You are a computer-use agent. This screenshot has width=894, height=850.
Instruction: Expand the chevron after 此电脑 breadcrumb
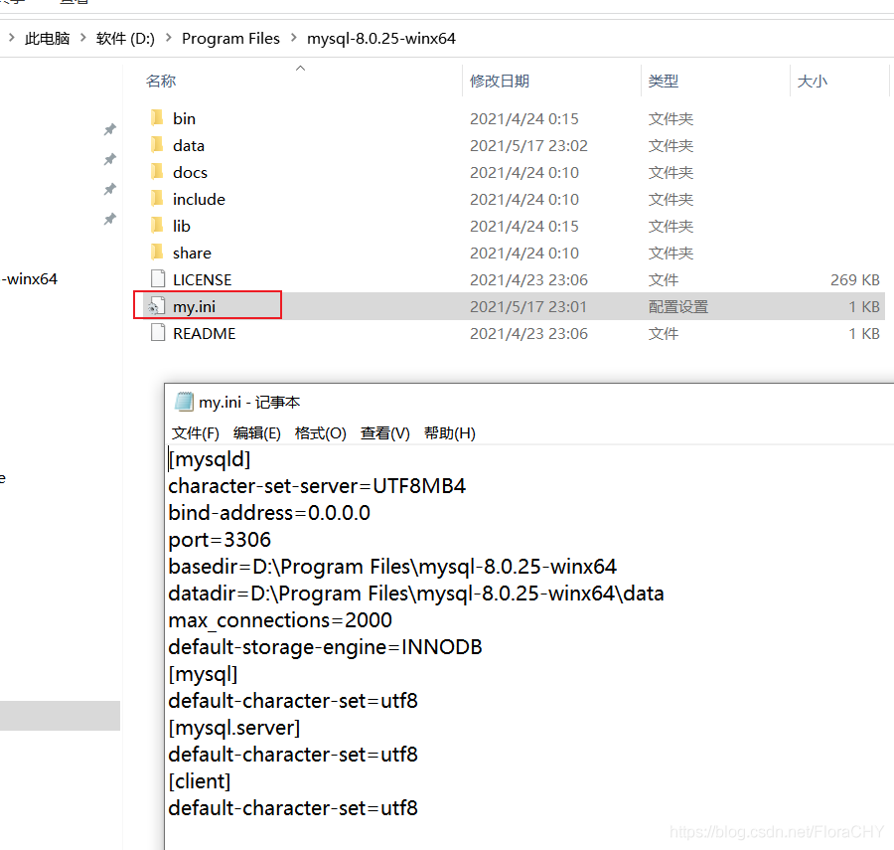click(x=83, y=38)
